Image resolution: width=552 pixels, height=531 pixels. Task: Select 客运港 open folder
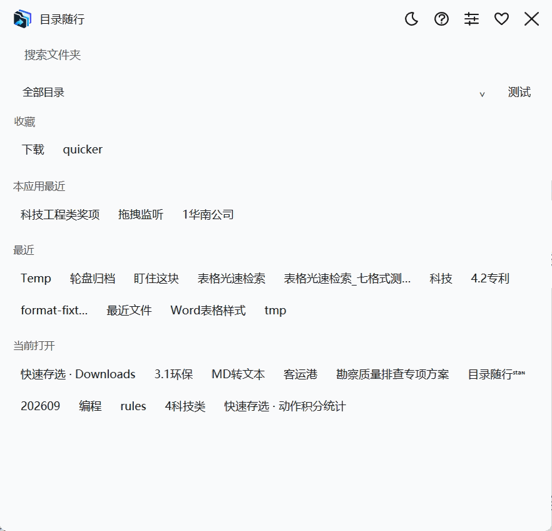click(x=300, y=374)
